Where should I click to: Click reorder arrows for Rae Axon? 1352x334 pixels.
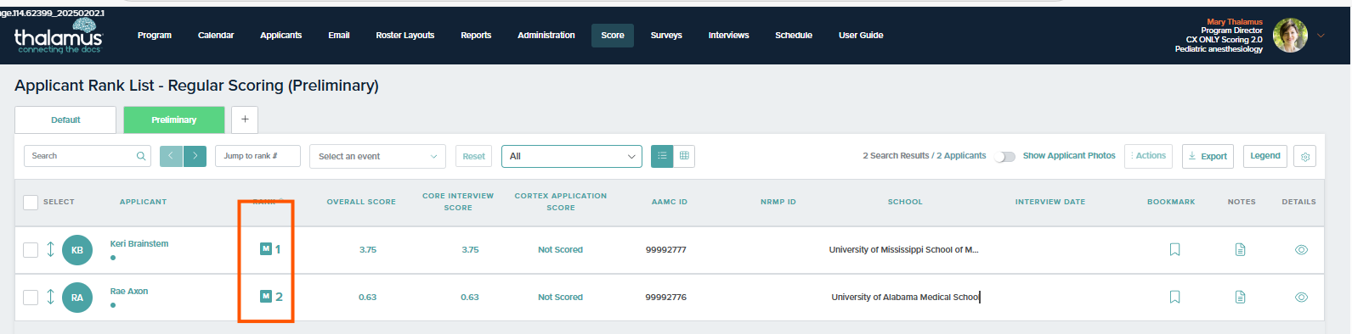pyautogui.click(x=50, y=297)
